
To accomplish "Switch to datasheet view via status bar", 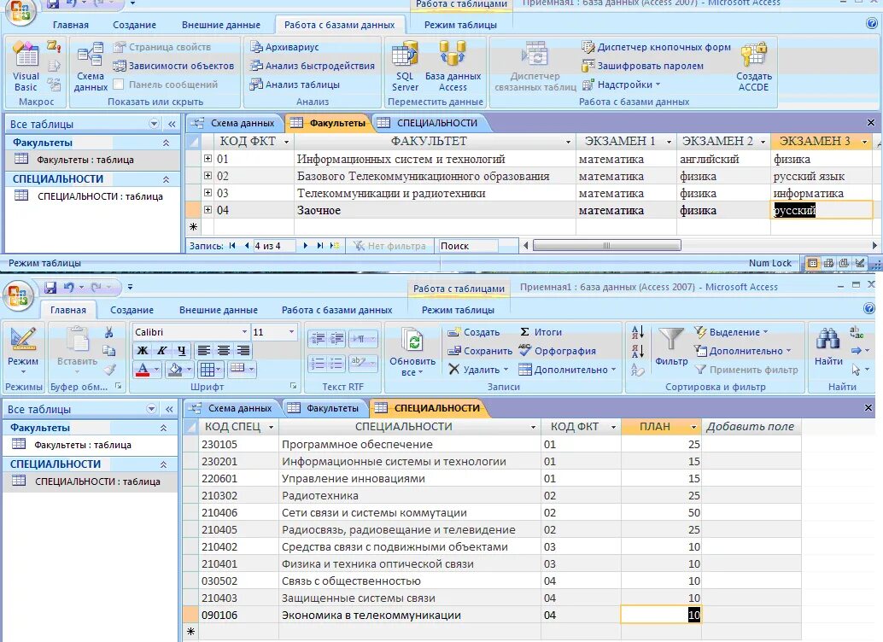I will pyautogui.click(x=813, y=263).
